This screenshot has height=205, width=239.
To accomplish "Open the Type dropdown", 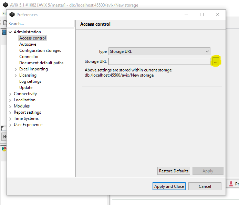I will tap(159, 52).
